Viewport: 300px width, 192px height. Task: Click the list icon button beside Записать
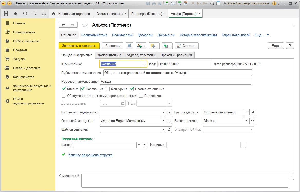[x=129, y=46]
